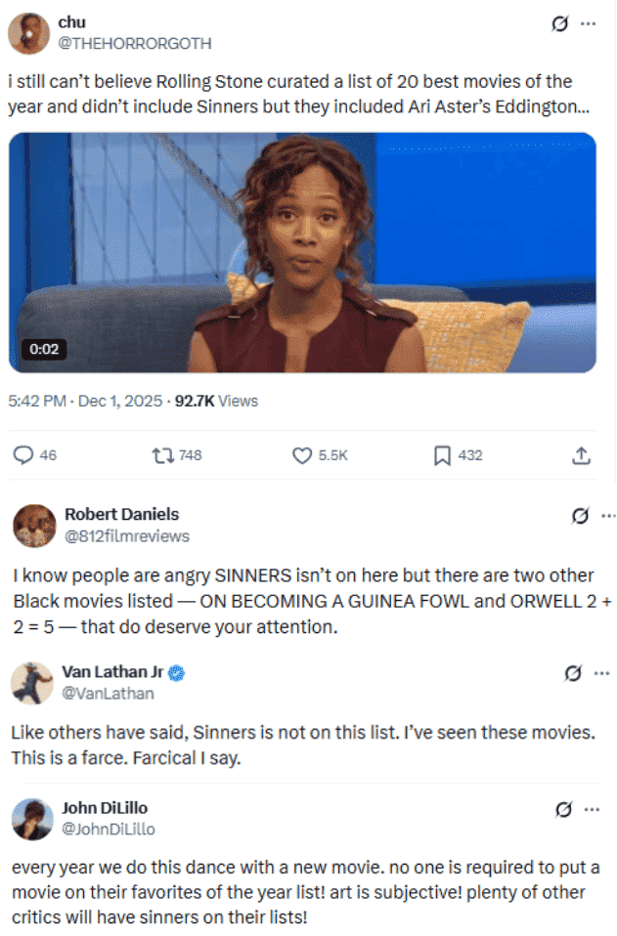Open the three-dot menu on chu's post
The height and width of the screenshot is (936, 617).
589,23
